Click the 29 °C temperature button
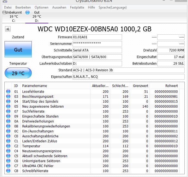The height and width of the screenshot is (177, 188). (18, 73)
